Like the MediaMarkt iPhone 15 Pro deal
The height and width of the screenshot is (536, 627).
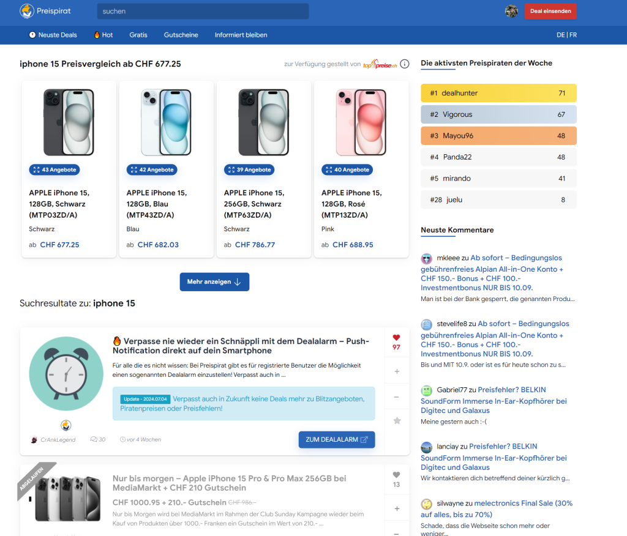pyautogui.click(x=396, y=475)
